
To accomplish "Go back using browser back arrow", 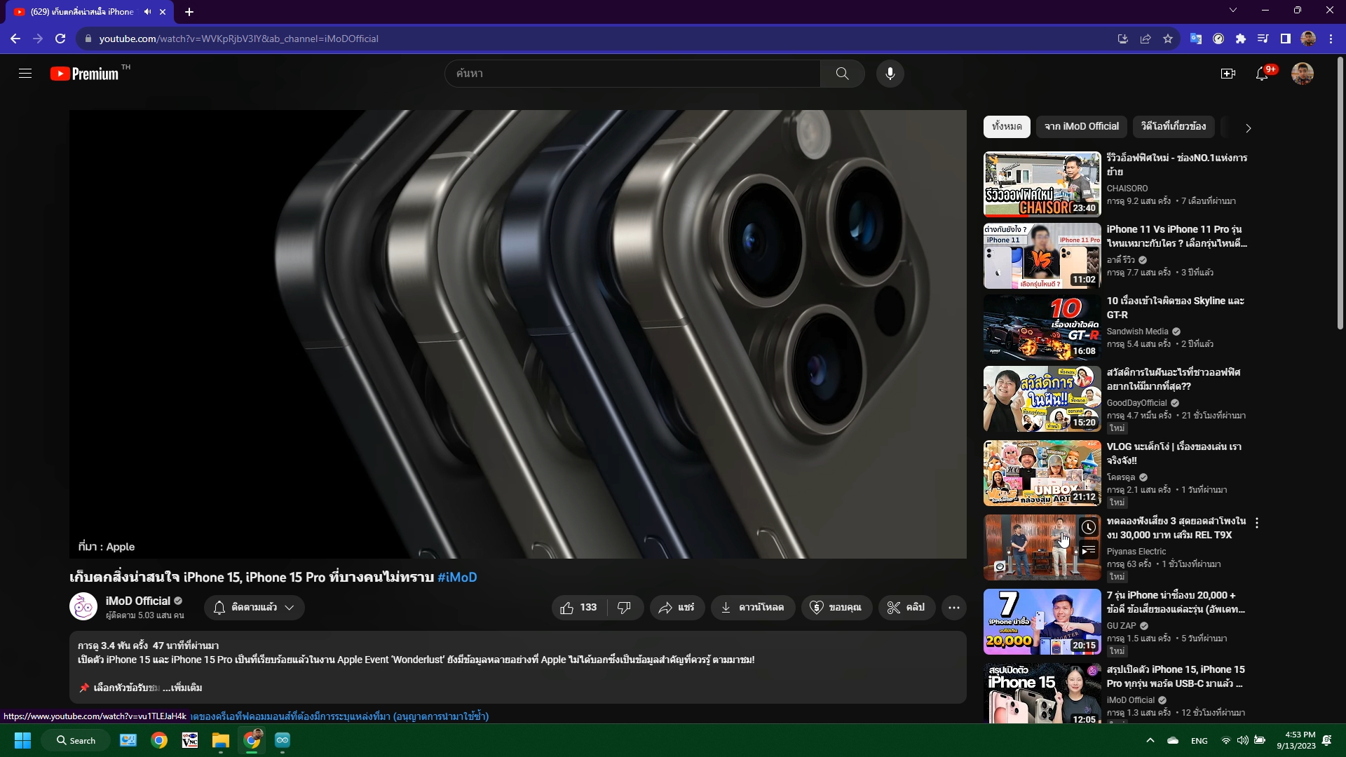I will [x=15, y=39].
